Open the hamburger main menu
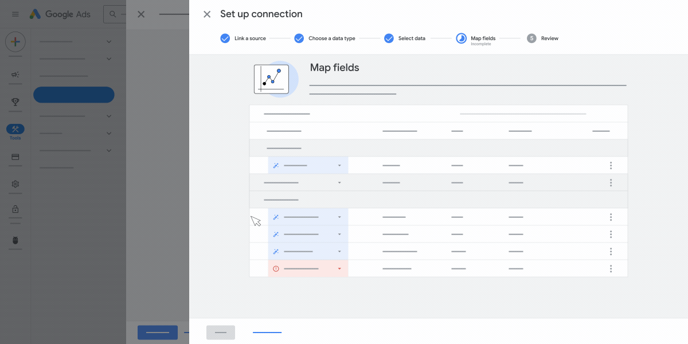Image resolution: width=688 pixels, height=344 pixels. pyautogui.click(x=15, y=14)
